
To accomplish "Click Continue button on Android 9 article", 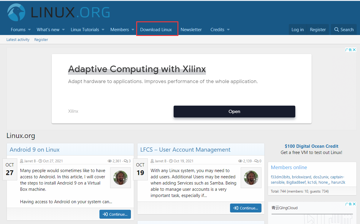I will (x=115, y=214).
